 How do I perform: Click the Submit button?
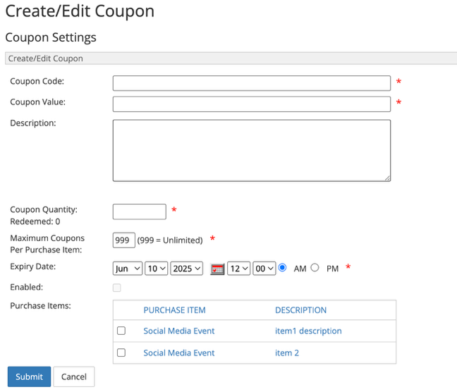click(x=29, y=376)
